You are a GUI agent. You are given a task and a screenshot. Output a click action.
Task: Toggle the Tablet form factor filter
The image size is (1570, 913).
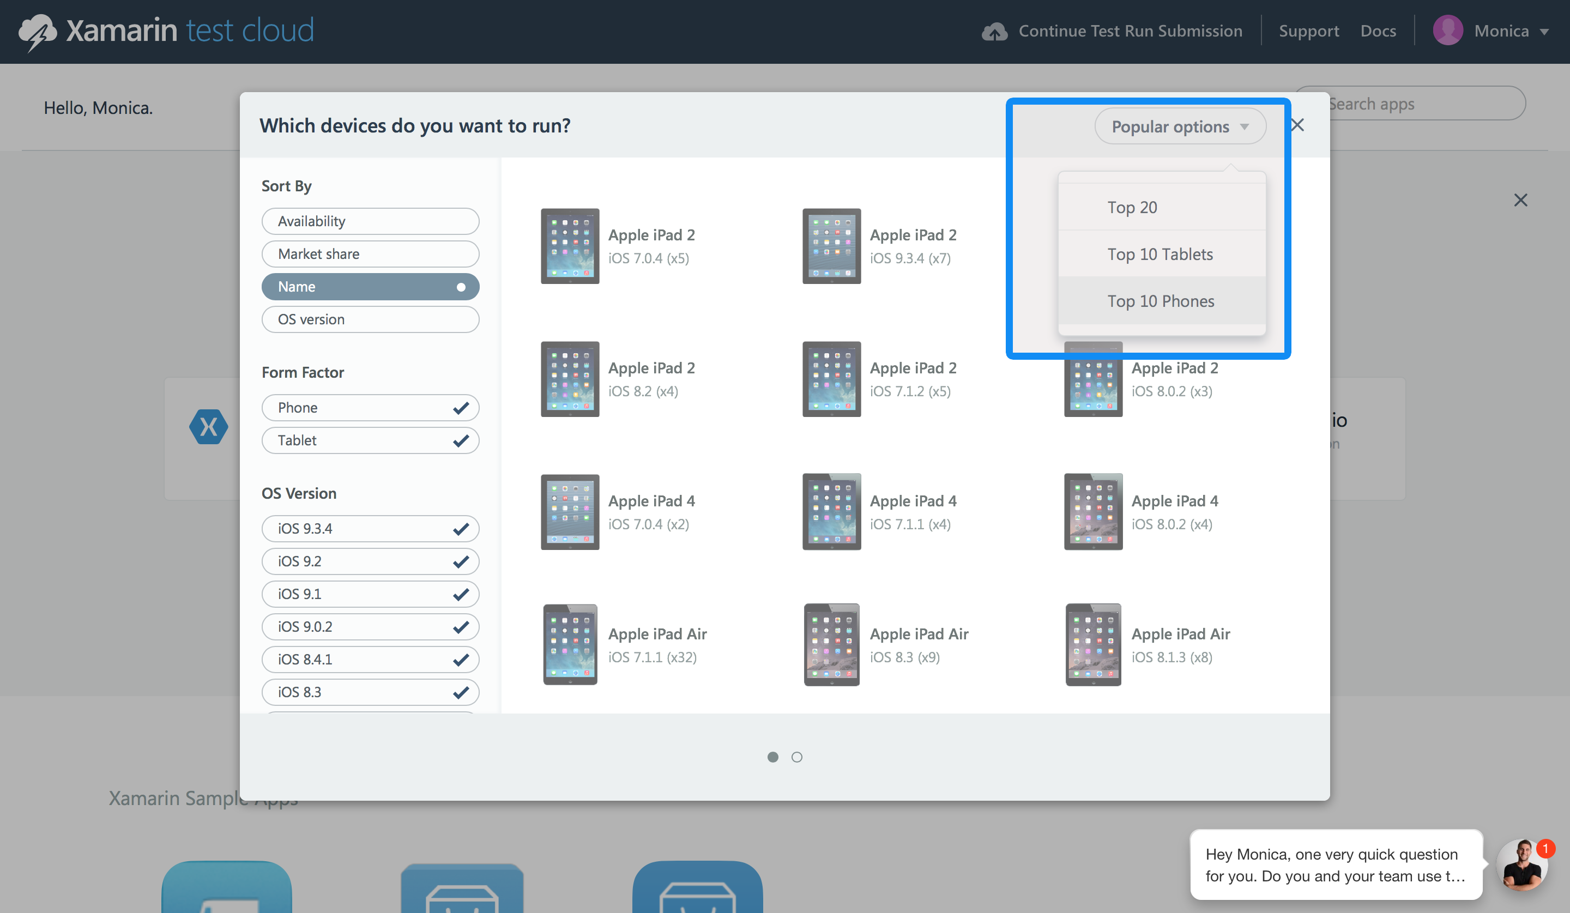(x=370, y=440)
